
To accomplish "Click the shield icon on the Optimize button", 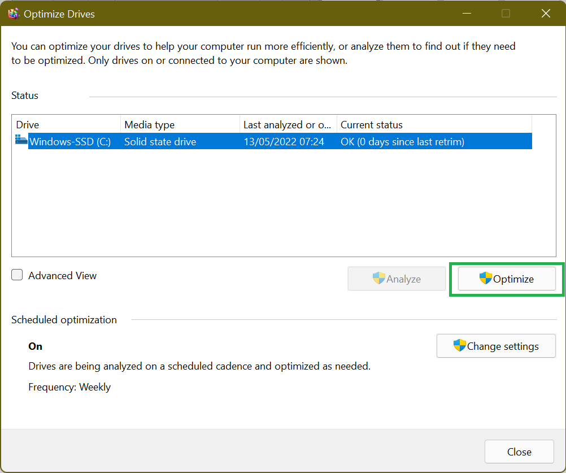I will click(485, 279).
